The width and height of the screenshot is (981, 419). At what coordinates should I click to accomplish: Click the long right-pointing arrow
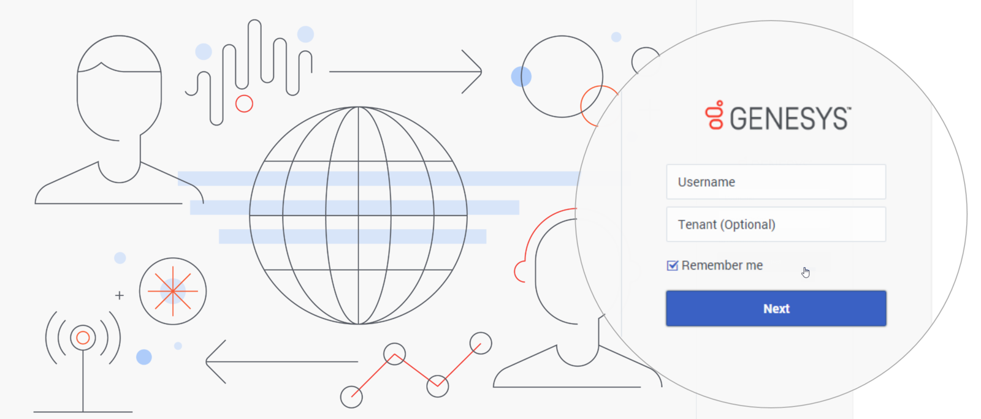(405, 72)
